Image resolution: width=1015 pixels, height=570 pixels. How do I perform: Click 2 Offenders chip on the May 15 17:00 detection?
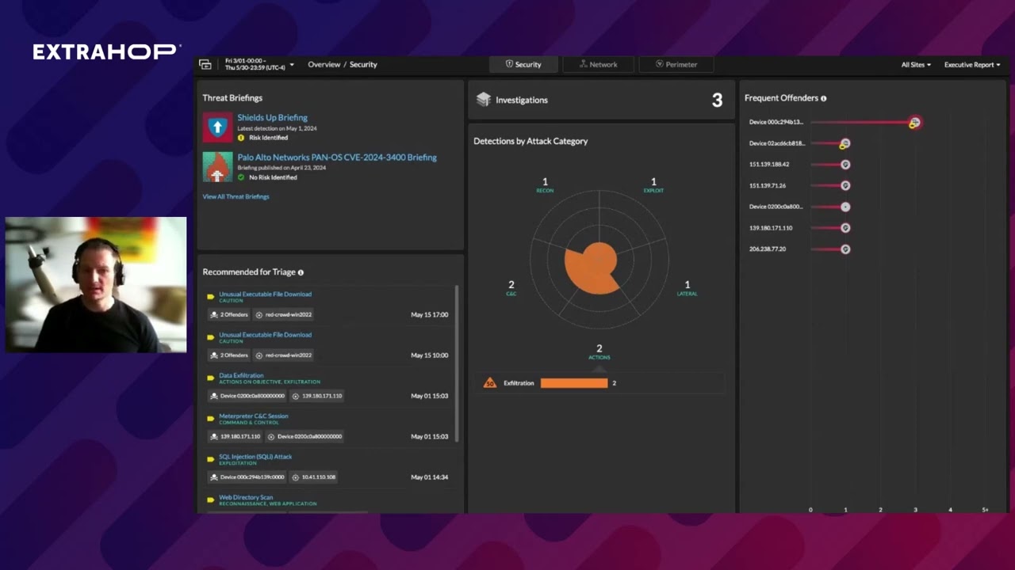click(x=229, y=314)
